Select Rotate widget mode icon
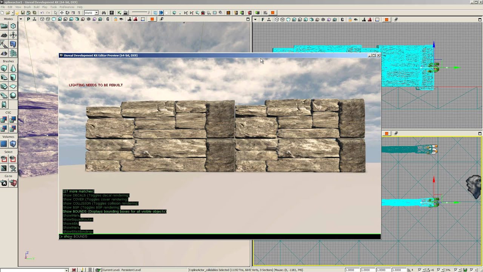Viewport: 483px width, 272px height. [x=67, y=12]
